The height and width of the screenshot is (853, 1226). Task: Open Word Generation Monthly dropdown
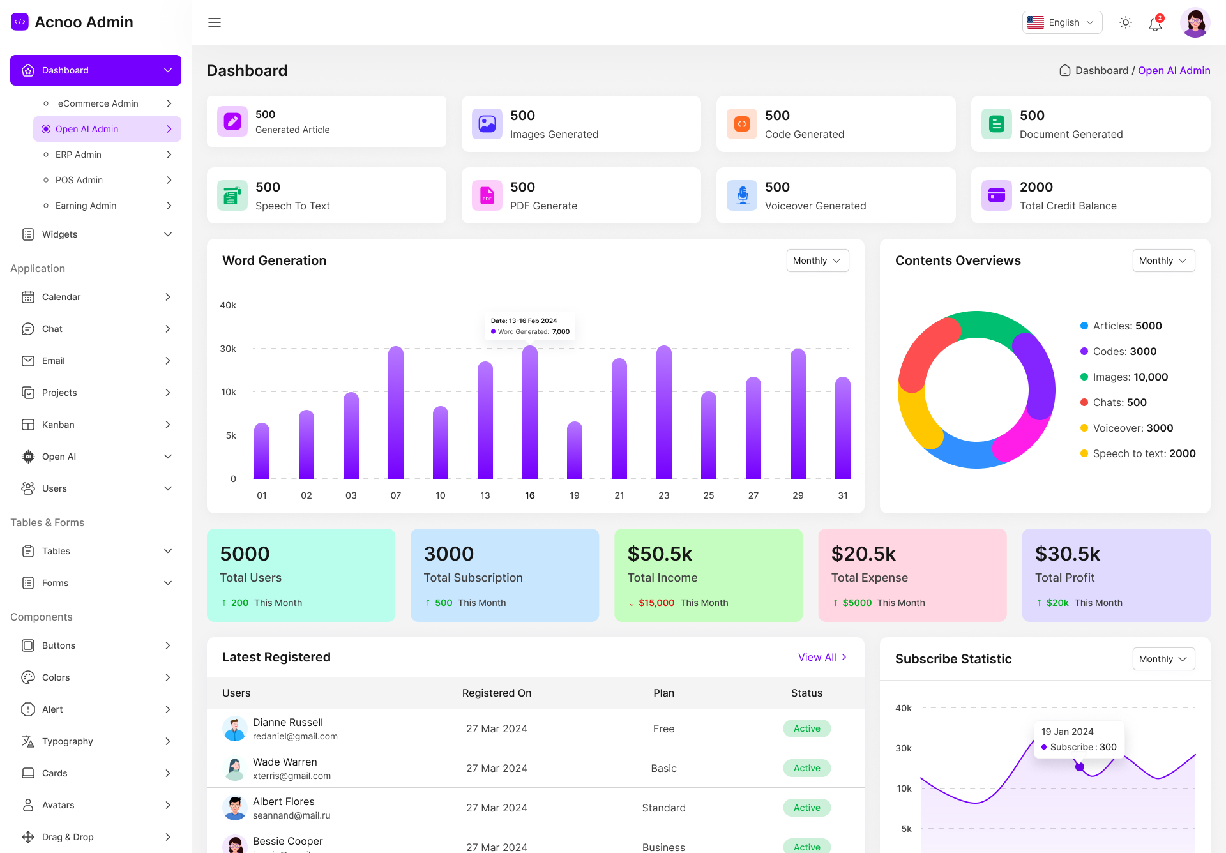coord(817,260)
